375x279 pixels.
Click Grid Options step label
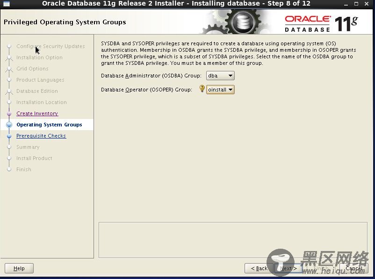coord(32,69)
